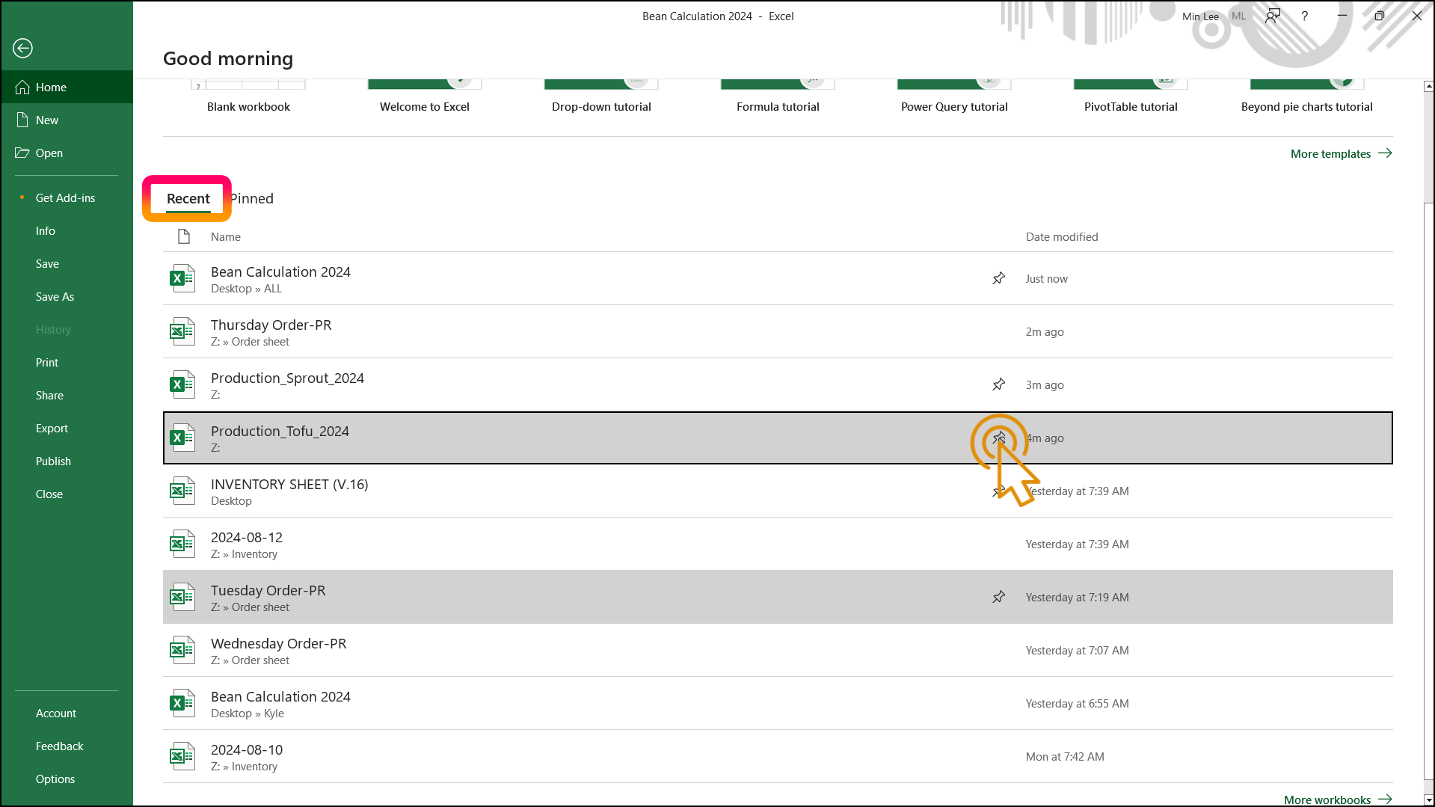Click Excel file icon of 2024-08-10
The image size is (1435, 807).
pos(182,756)
